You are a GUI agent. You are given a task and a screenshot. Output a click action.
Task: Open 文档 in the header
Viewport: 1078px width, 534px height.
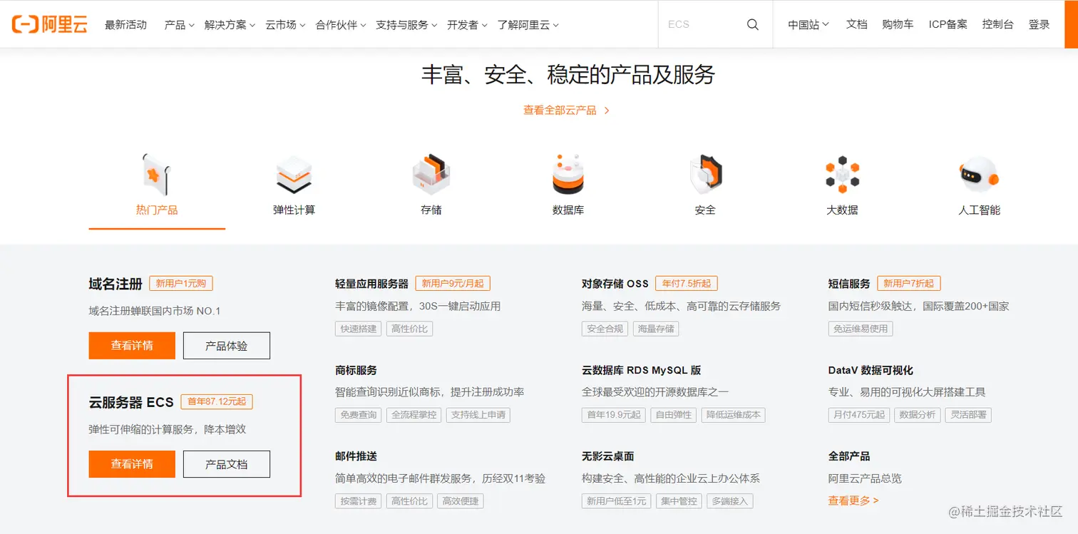coord(856,24)
